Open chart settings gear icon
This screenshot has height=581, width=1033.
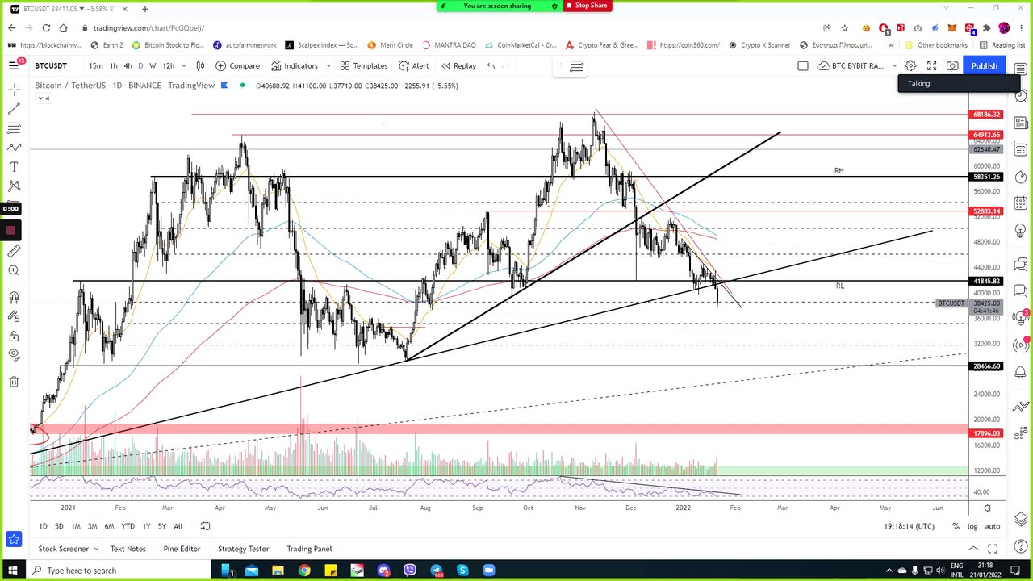(910, 65)
